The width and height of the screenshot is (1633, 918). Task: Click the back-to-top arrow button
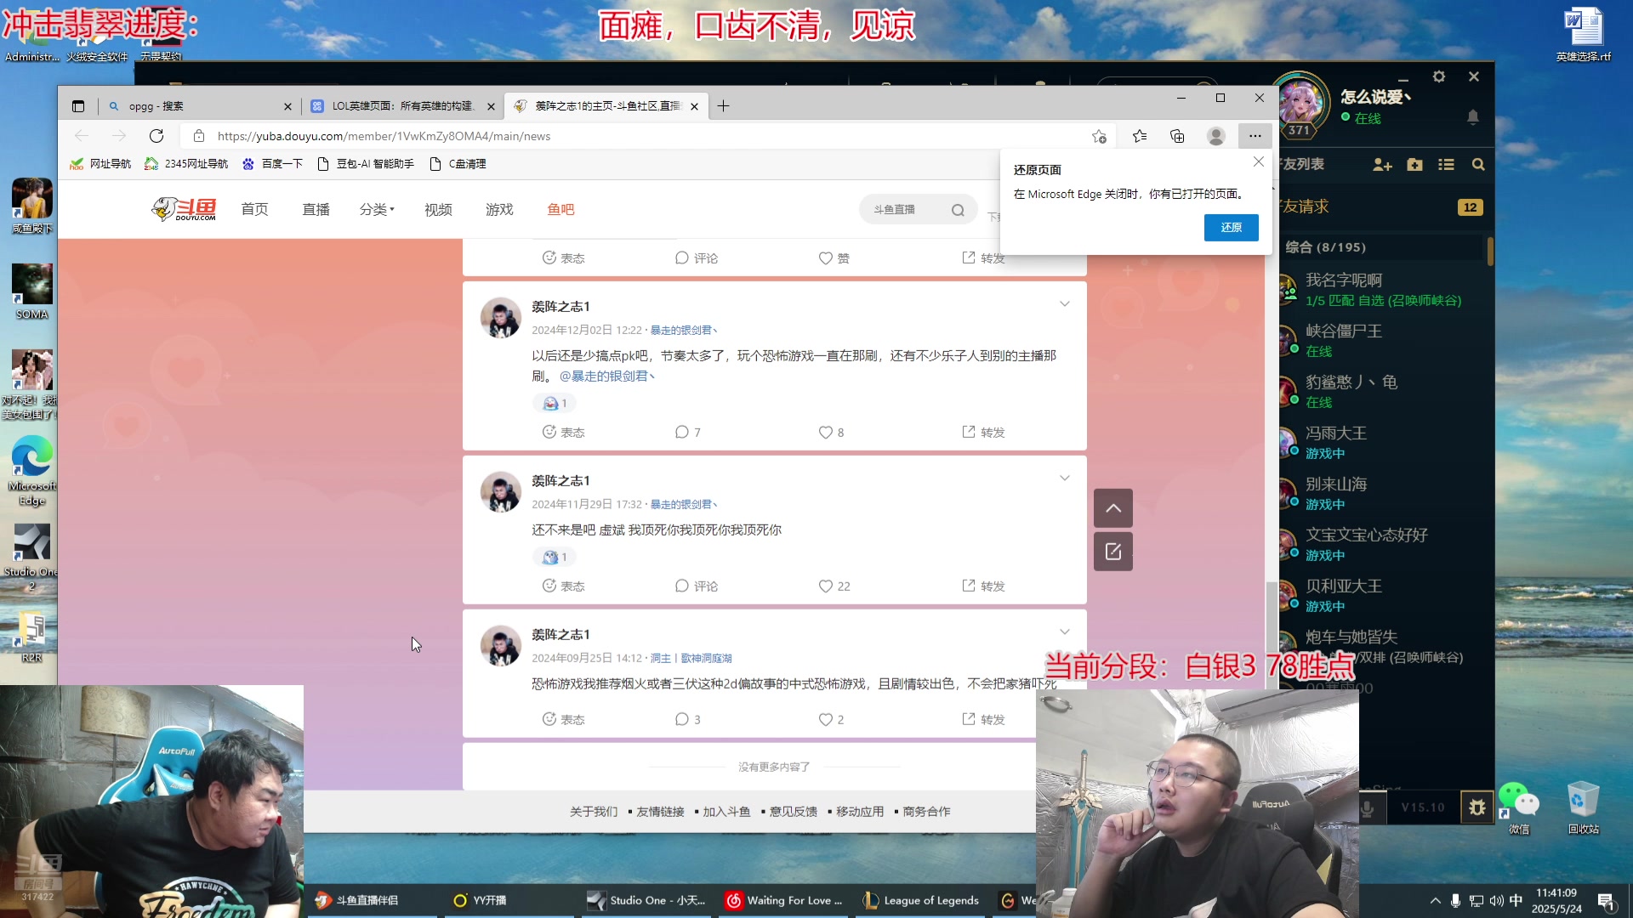(1112, 508)
